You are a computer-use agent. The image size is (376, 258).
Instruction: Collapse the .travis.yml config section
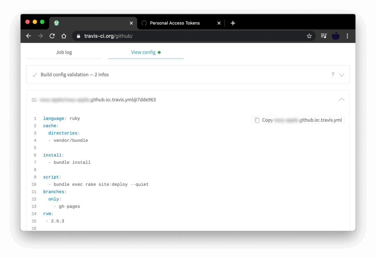tap(342, 99)
